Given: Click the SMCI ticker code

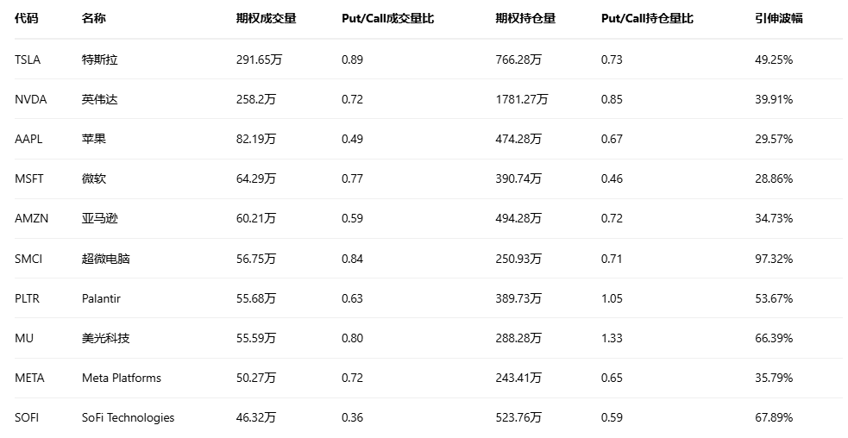Looking at the screenshot, I should point(28,259).
